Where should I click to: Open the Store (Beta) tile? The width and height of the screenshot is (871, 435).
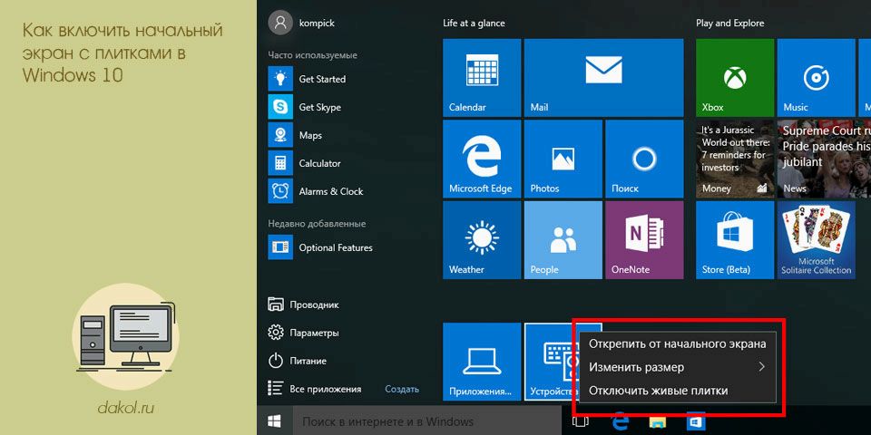(735, 239)
